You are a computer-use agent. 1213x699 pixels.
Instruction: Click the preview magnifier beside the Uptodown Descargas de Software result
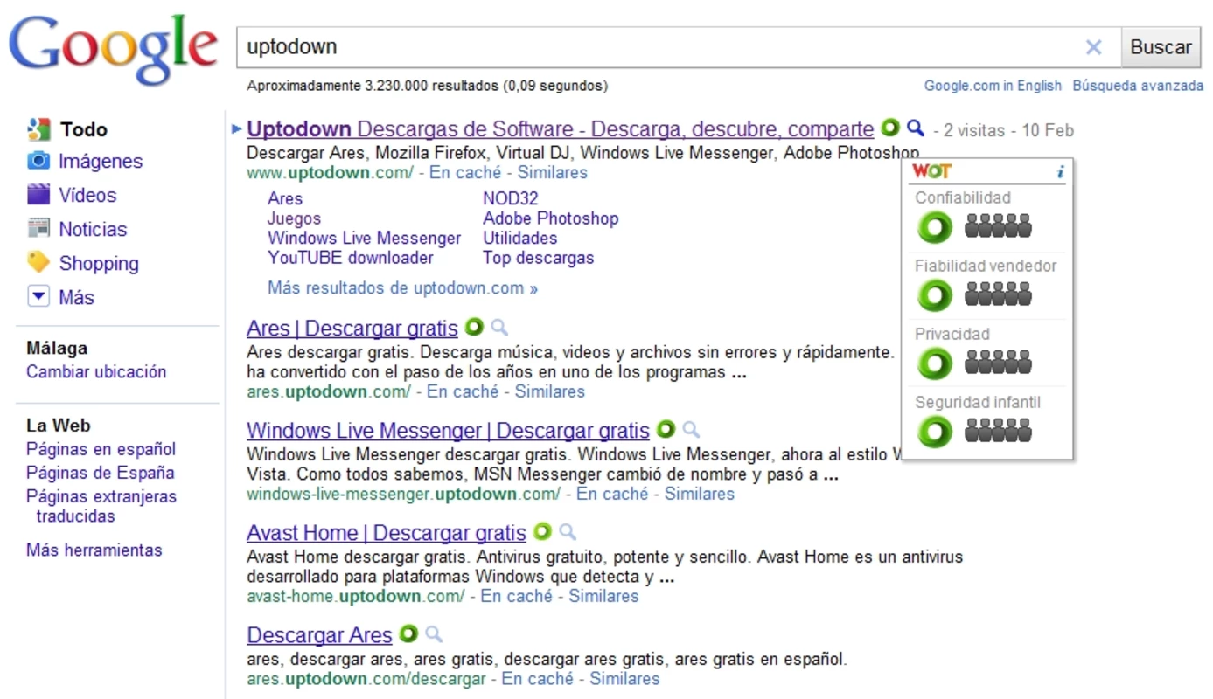(916, 128)
